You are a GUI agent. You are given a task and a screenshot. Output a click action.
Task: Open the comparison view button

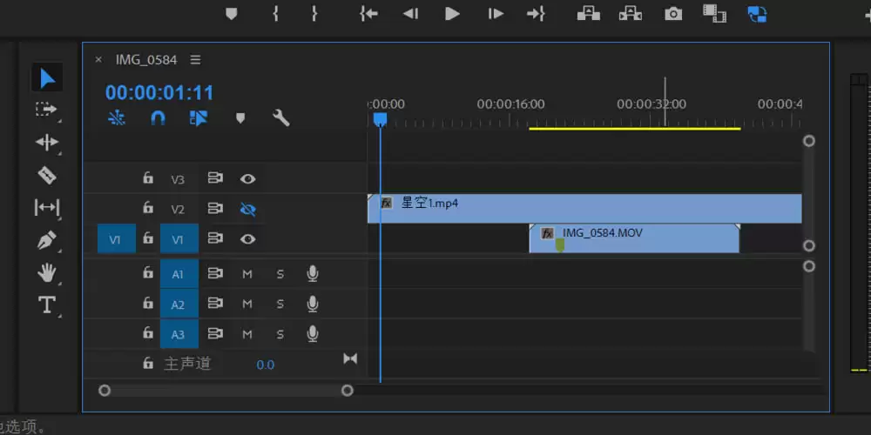(x=714, y=14)
